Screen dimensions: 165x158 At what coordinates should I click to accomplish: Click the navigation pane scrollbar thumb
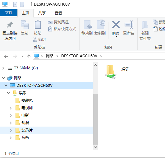pos(95,119)
